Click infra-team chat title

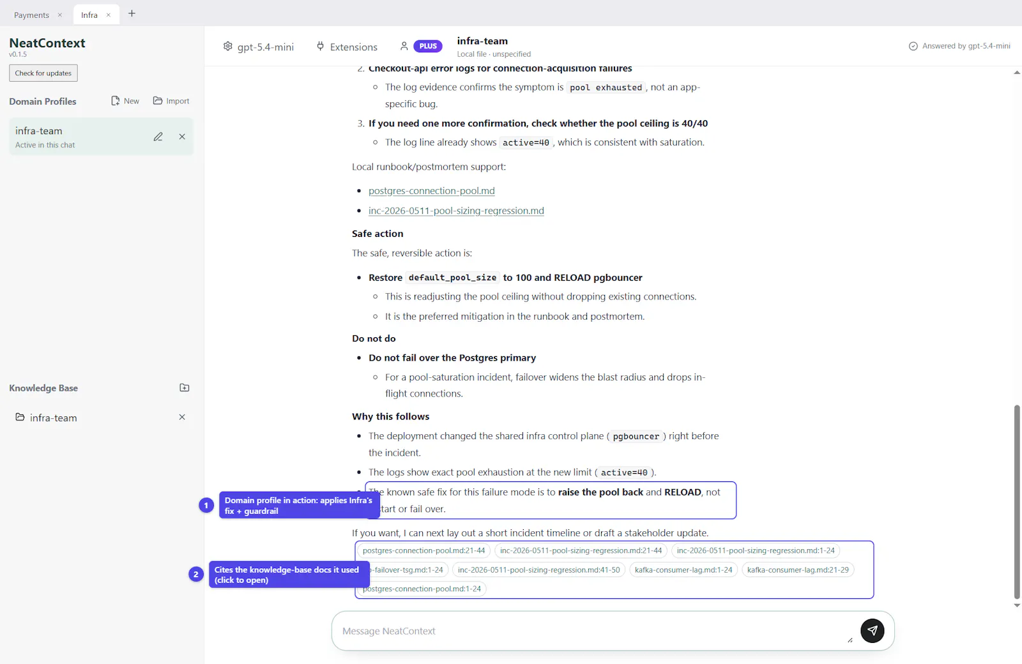point(482,41)
